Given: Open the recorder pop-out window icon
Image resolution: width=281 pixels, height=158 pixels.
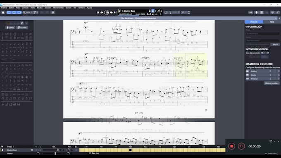Looking at the screenshot, I should coord(271,141).
